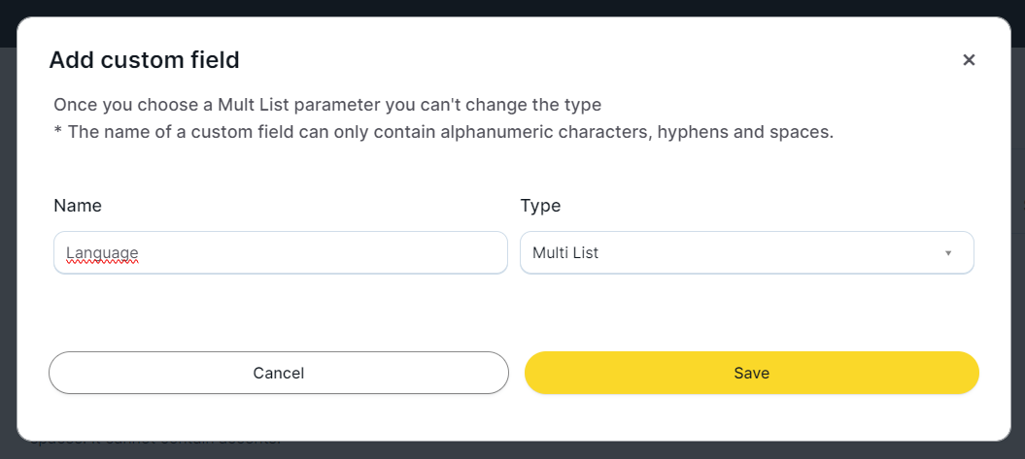Click the word 'Language' in Name field
The width and height of the screenshot is (1025, 459).
pos(102,253)
